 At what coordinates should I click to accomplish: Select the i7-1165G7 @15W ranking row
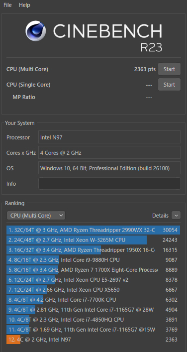coord(93,330)
